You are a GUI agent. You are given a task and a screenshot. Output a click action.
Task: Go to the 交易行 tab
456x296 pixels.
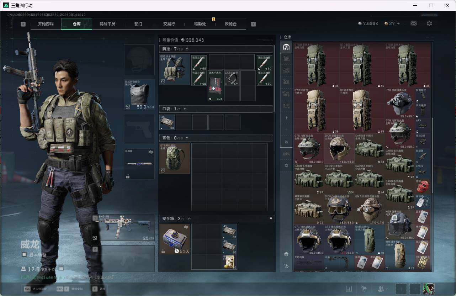pyautogui.click(x=169, y=24)
